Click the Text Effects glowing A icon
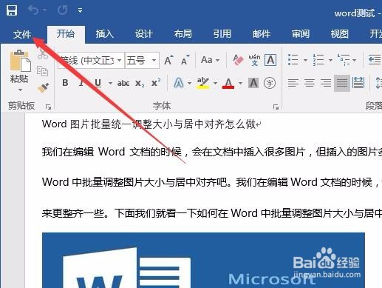Viewport: 382px width, 288px height. point(179,83)
